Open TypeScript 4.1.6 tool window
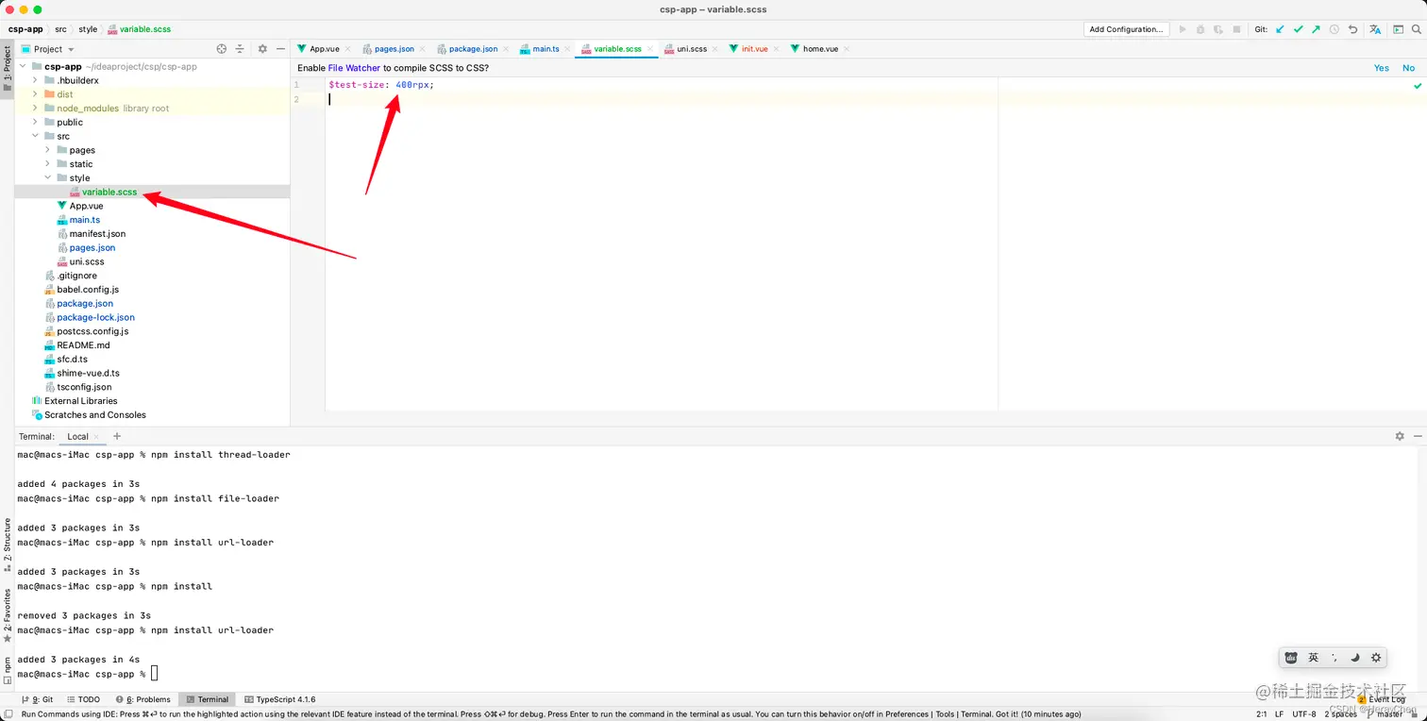 tap(280, 699)
